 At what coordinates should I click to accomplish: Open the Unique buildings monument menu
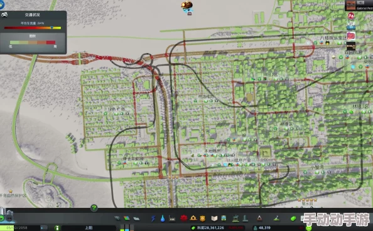pos(245,218)
